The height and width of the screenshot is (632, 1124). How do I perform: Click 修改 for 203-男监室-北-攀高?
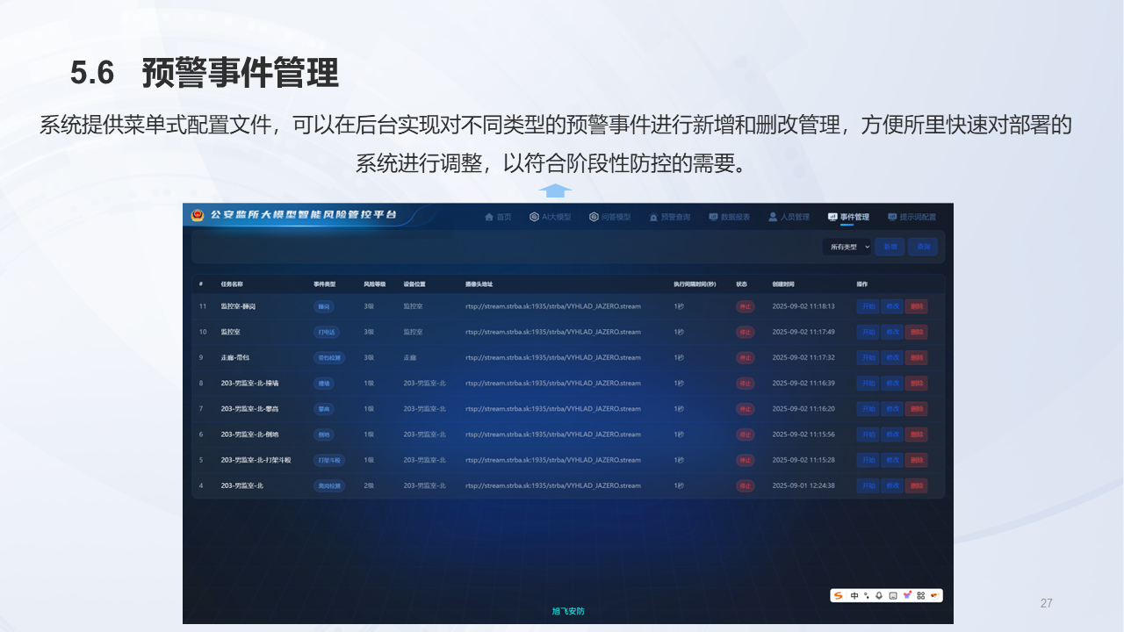pos(892,408)
